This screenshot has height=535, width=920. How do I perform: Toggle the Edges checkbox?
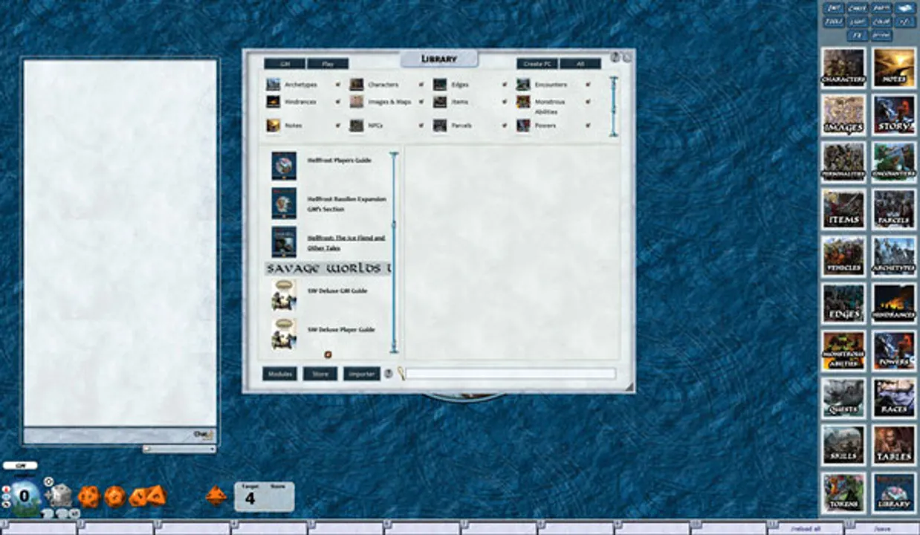[x=505, y=85]
